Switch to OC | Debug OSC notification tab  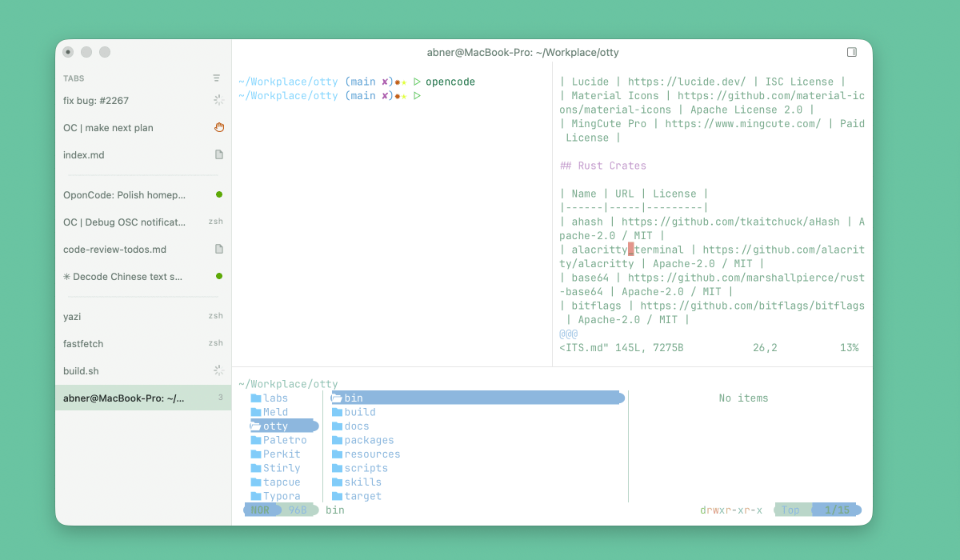tap(143, 222)
